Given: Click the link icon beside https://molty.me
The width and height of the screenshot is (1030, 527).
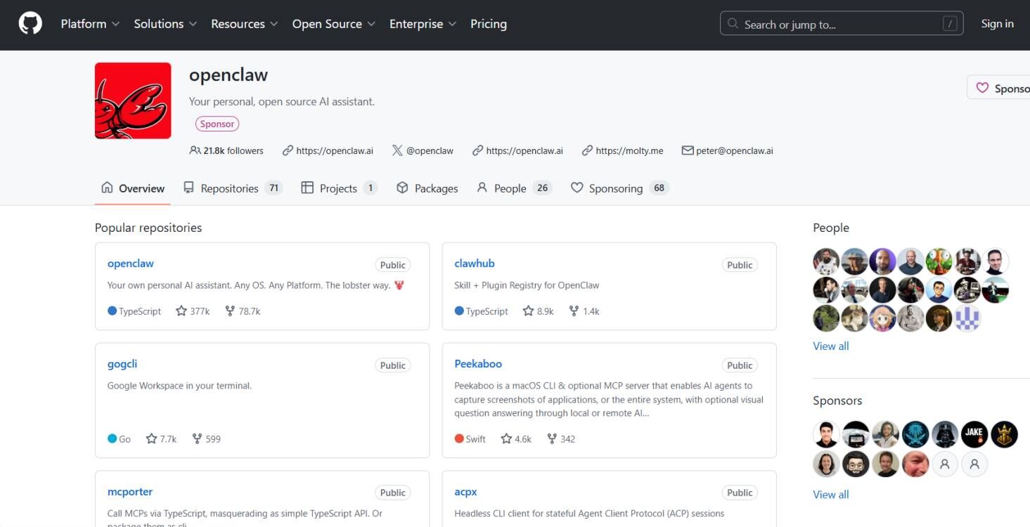Looking at the screenshot, I should tap(587, 150).
